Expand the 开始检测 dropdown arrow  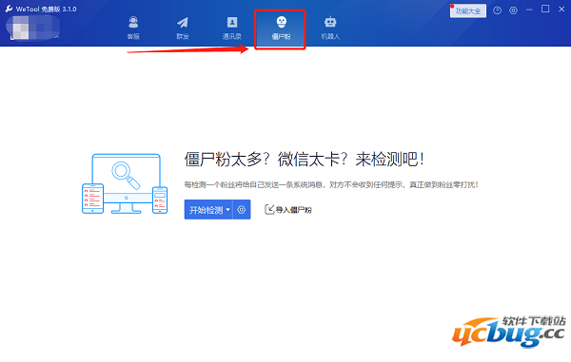point(228,210)
